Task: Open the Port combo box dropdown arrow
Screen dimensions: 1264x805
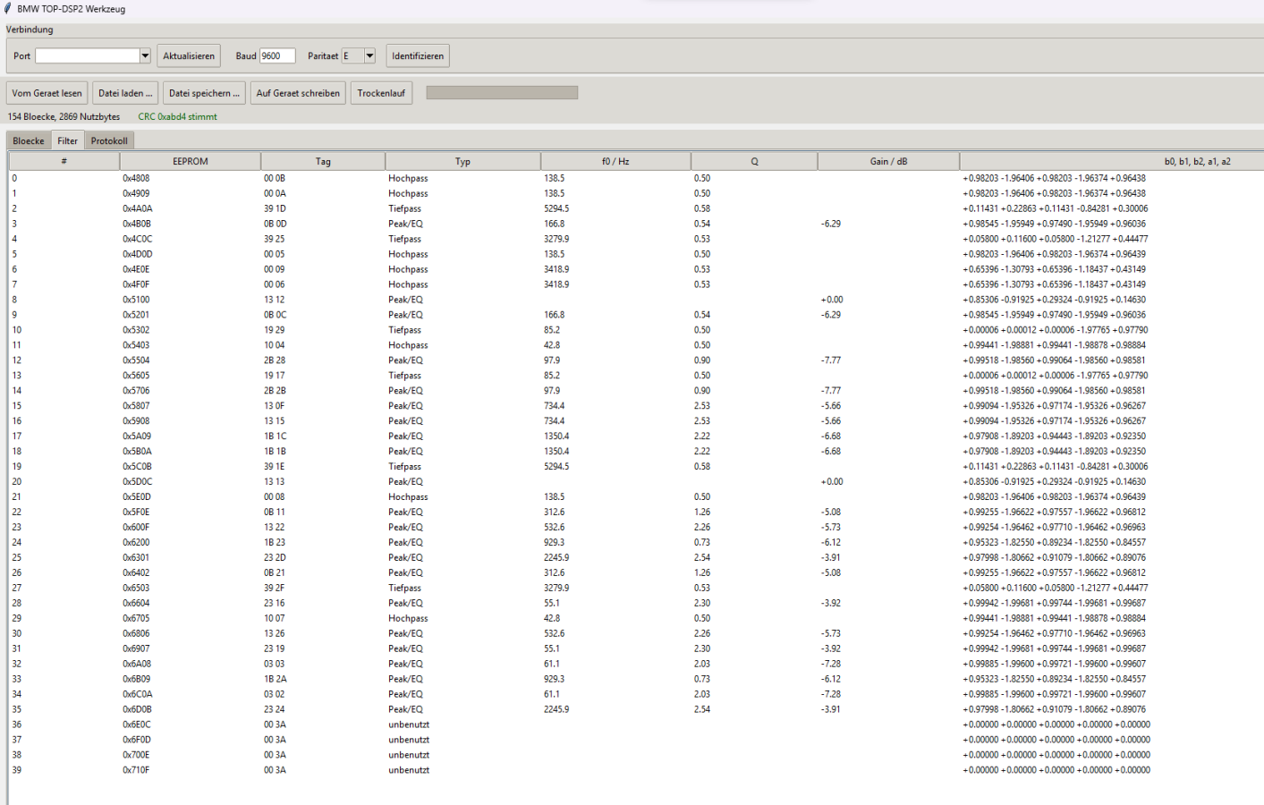Action: tap(145, 55)
